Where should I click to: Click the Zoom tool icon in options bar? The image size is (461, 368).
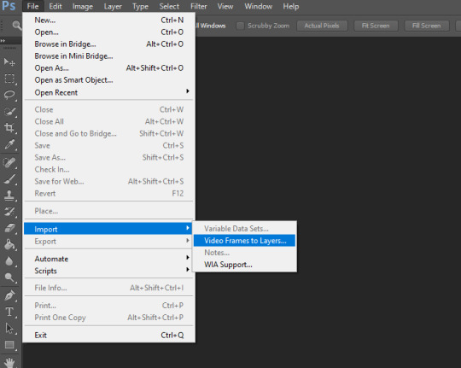pyautogui.click(x=17, y=26)
